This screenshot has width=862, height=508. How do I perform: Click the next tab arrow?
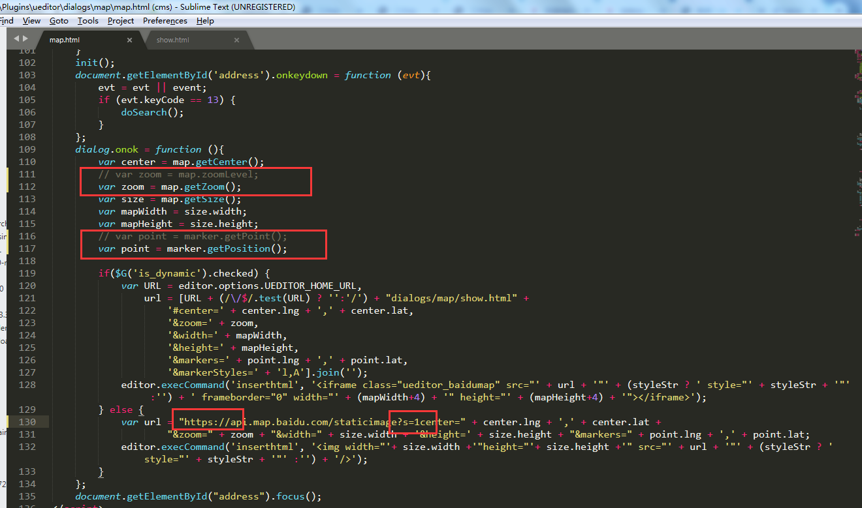[x=25, y=39]
